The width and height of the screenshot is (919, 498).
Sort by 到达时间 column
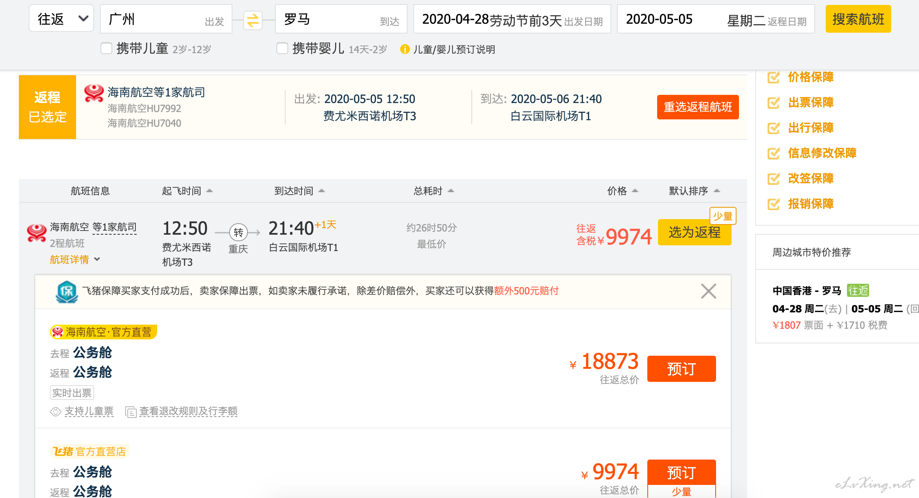300,191
